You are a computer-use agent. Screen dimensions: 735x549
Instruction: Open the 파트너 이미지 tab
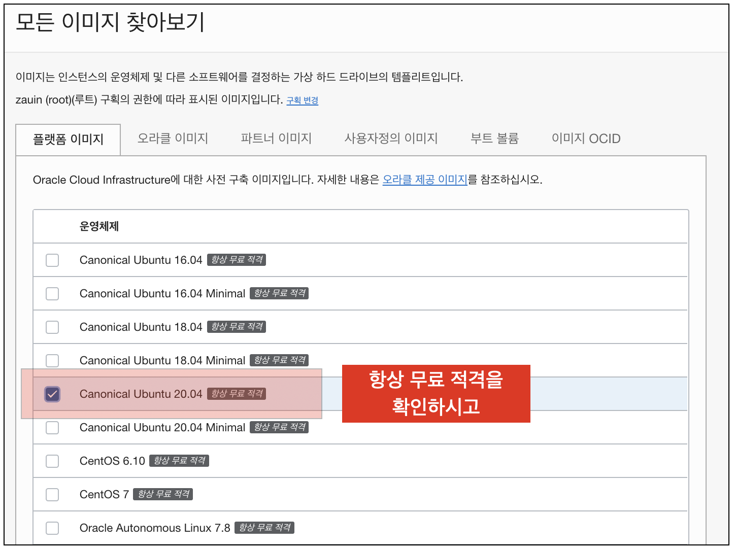[x=276, y=139]
